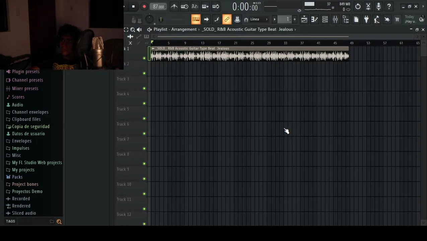Adjust the master volume knob
Image resolution: width=427 pixels, height=241 pixels.
pos(149,19)
